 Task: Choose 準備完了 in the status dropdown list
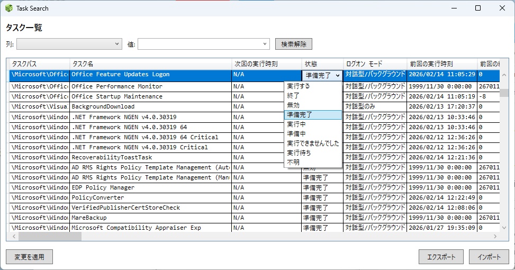pyautogui.click(x=313, y=115)
